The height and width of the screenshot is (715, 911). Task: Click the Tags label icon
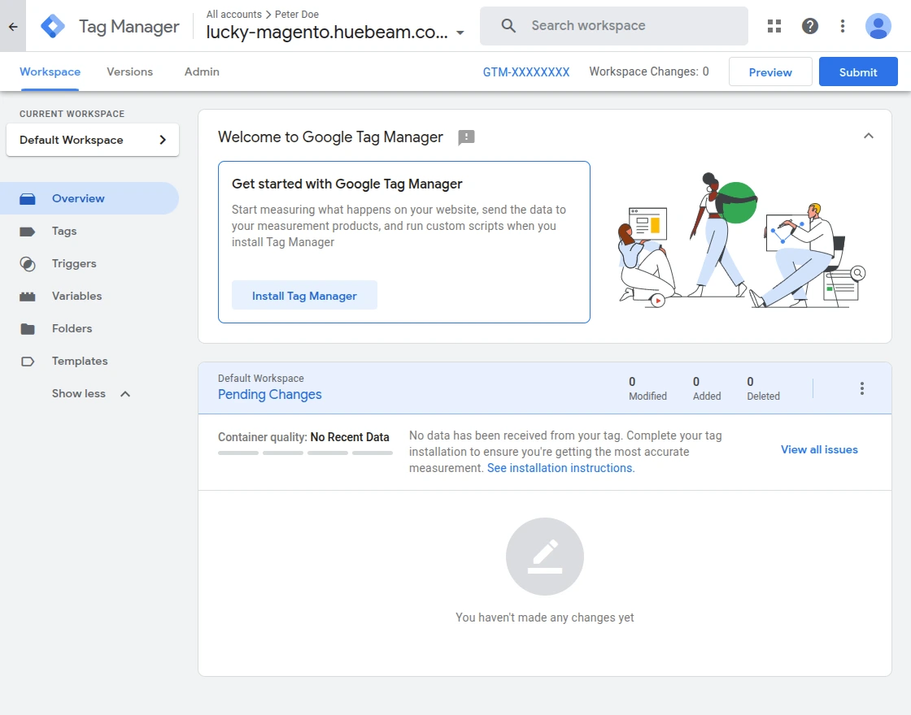tap(28, 232)
